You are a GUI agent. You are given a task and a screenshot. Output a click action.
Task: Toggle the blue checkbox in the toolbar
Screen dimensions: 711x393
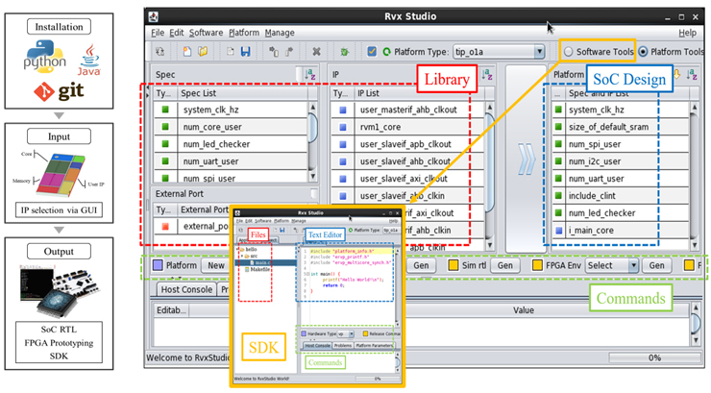372,52
